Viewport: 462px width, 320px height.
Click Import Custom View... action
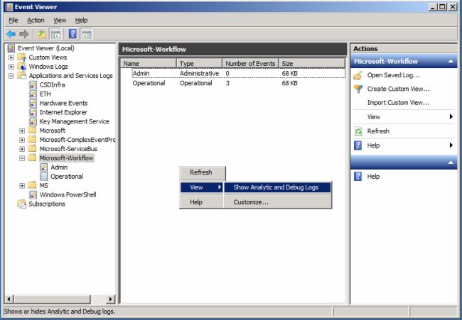[x=398, y=103]
